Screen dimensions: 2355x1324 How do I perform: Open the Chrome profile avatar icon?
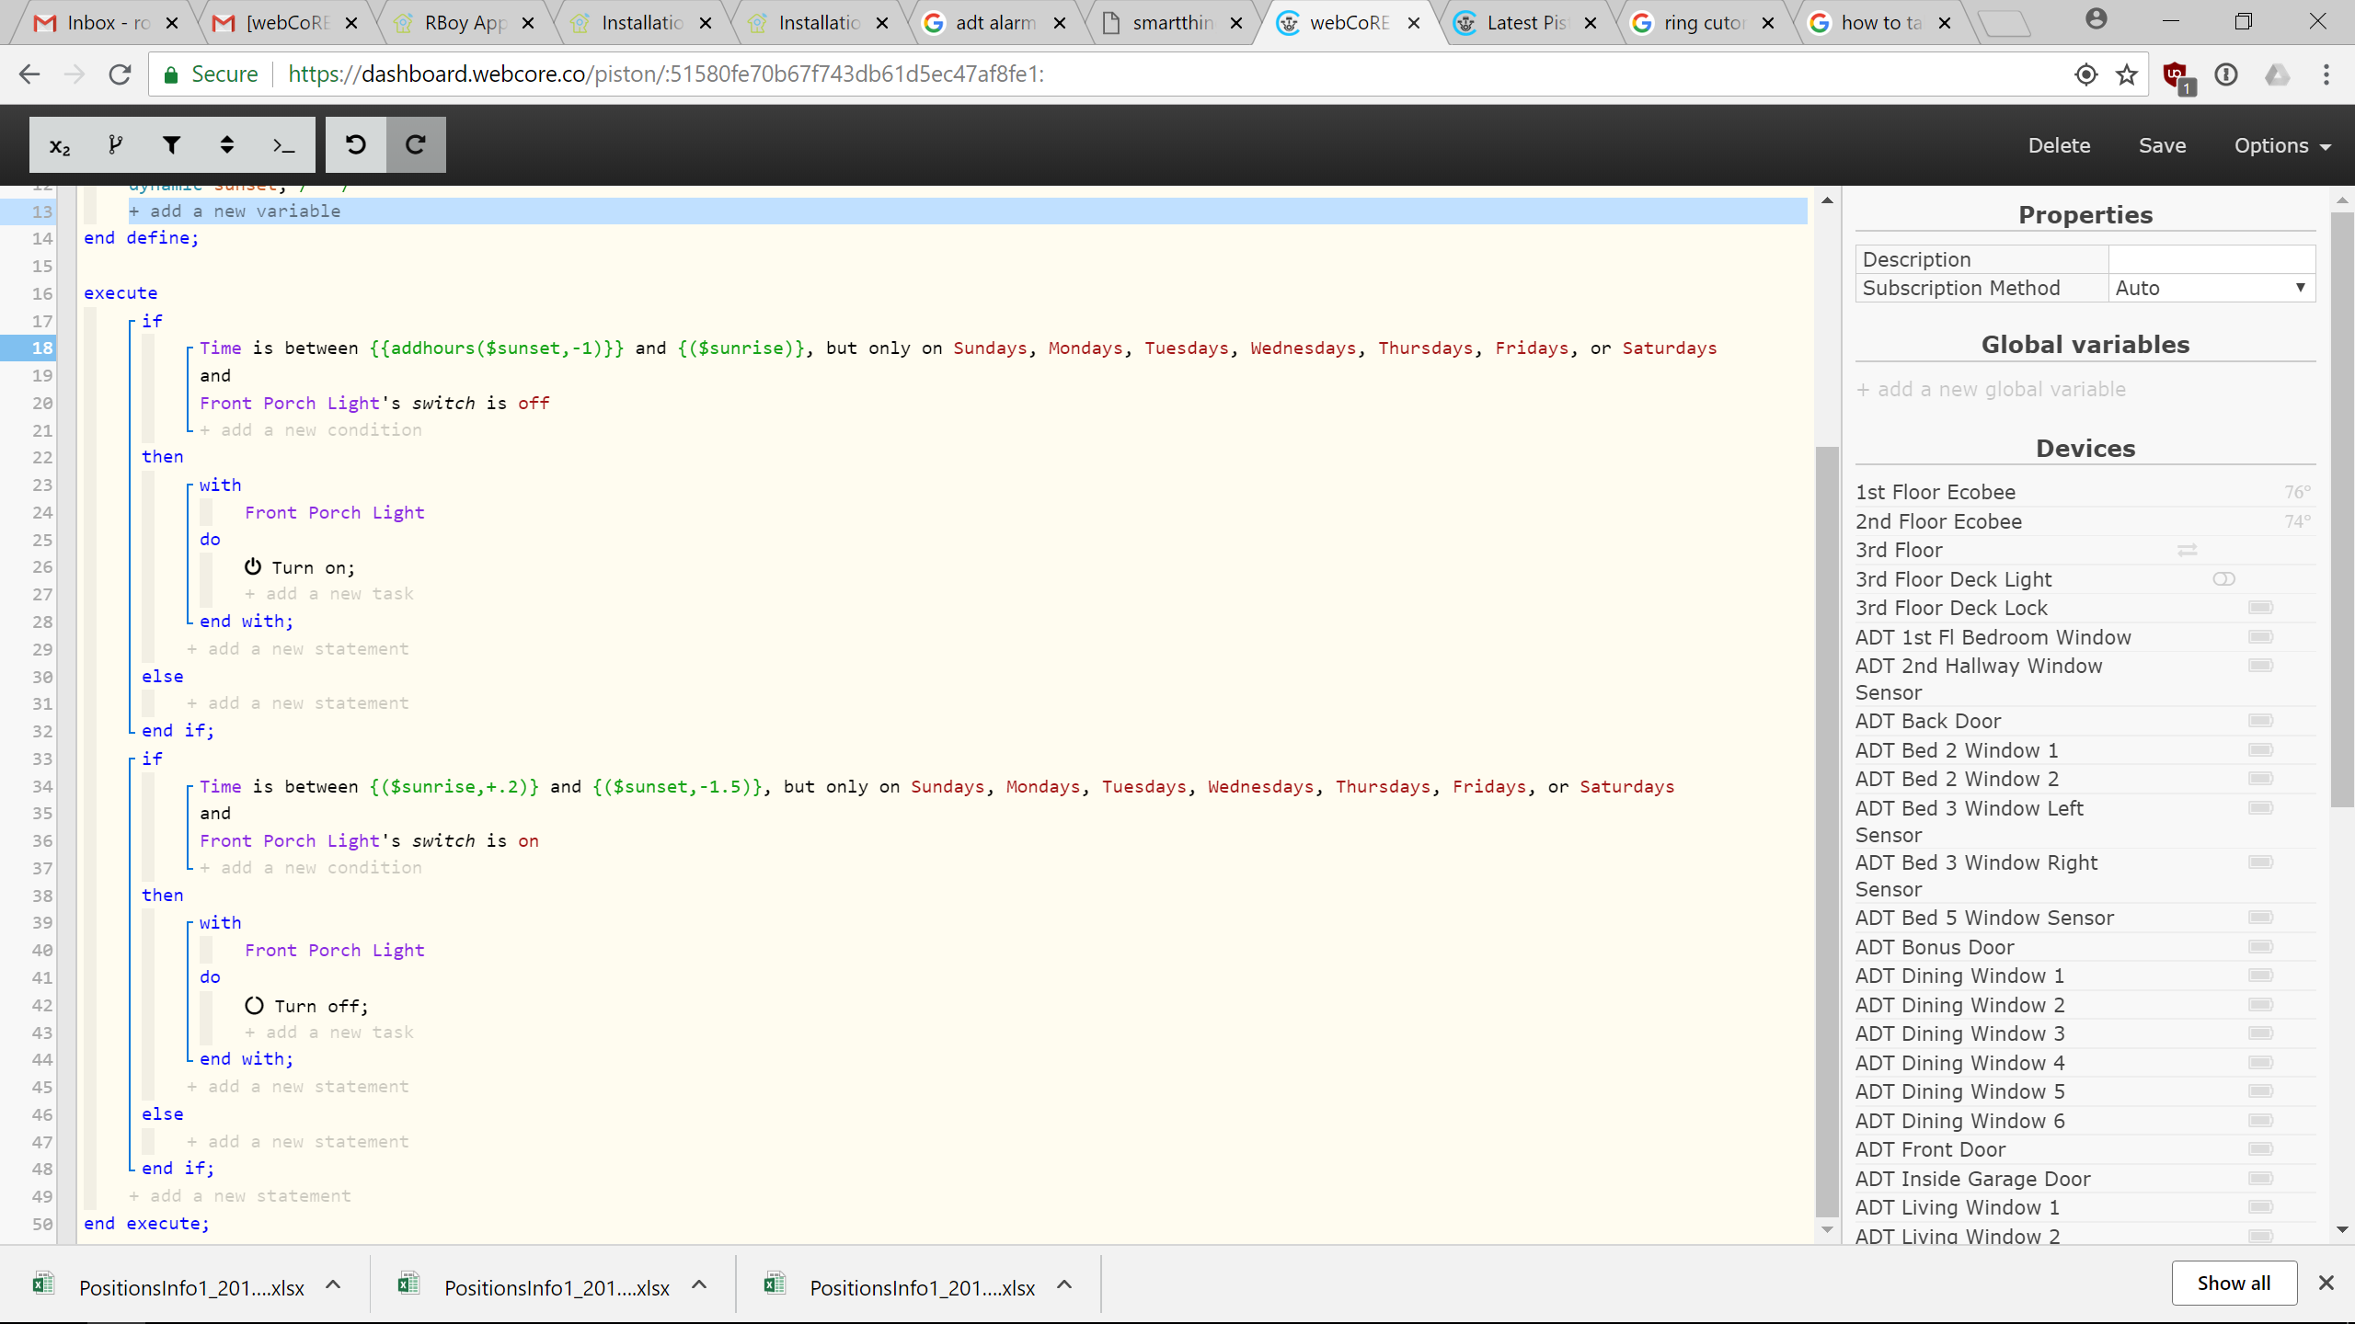tap(2096, 19)
